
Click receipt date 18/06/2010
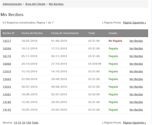(29, 94)
